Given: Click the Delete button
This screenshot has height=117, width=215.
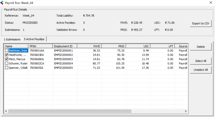Looking at the screenshot, I should pyautogui.click(x=201, y=47).
